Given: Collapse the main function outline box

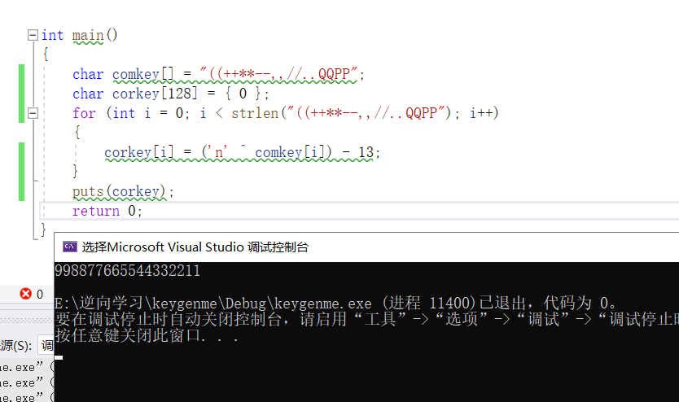Looking at the screenshot, I should pyautogui.click(x=33, y=35).
